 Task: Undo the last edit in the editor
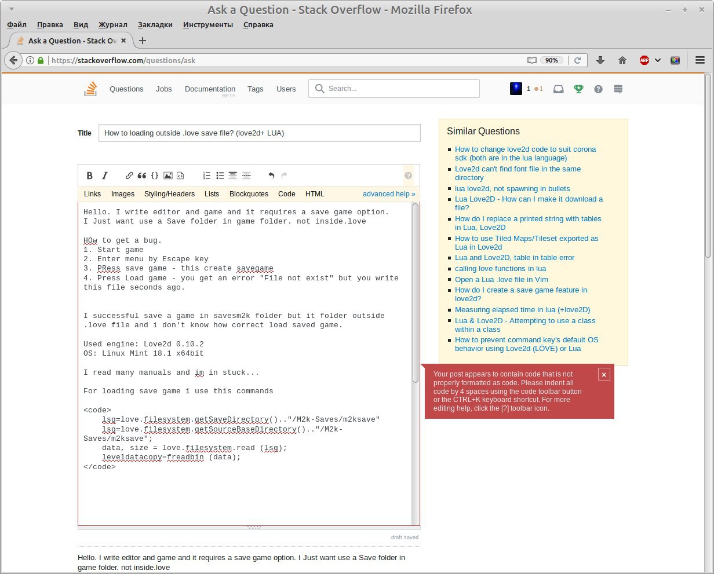point(271,176)
